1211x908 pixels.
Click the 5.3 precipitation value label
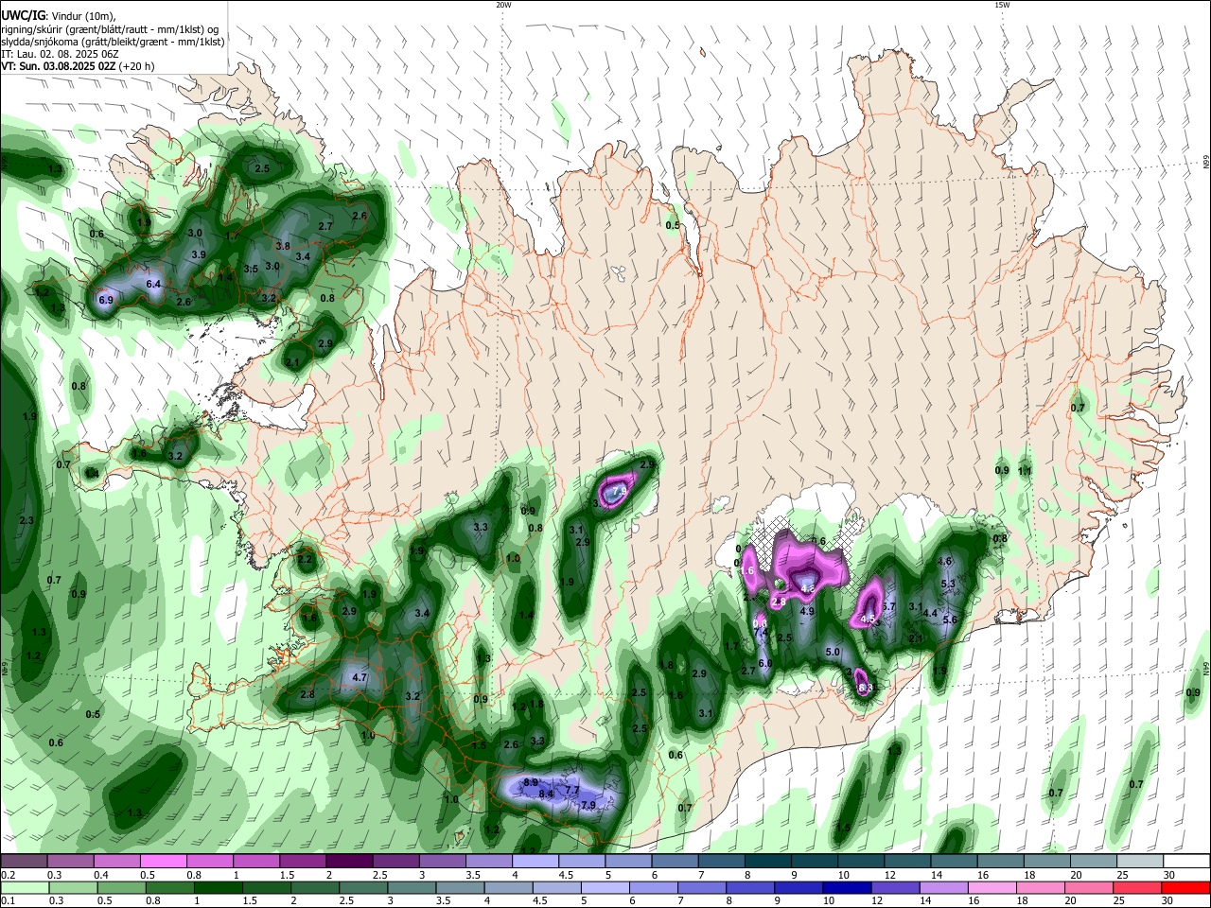click(x=949, y=584)
